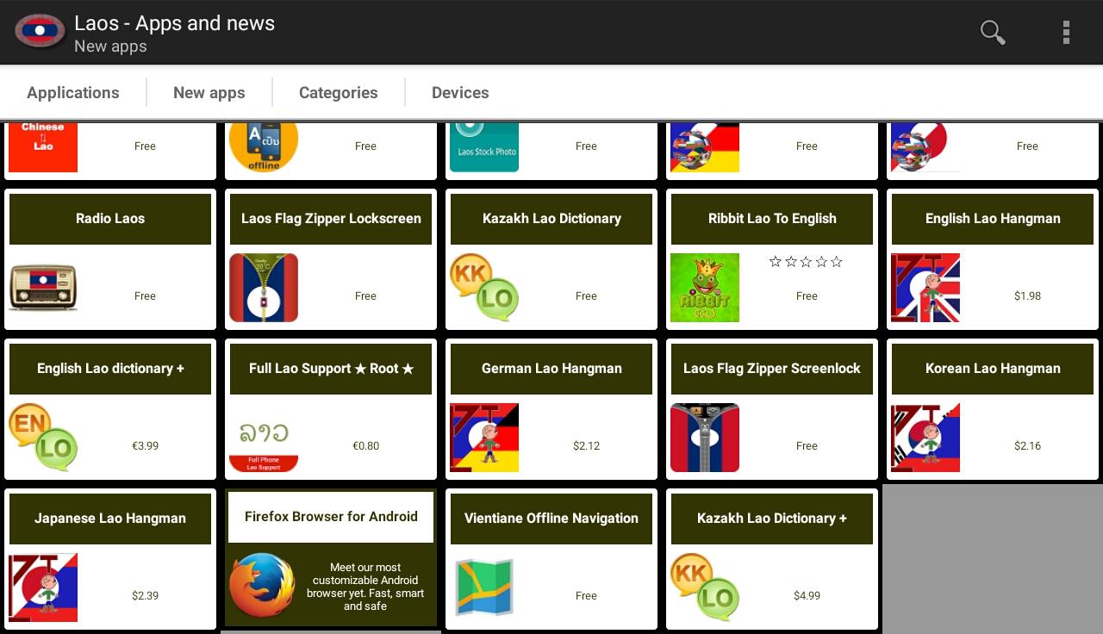Tap the $1.98 price label
This screenshot has width=1103, height=634.
[x=1027, y=296]
